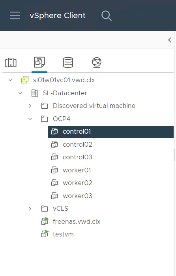Switch to Networking view tab

(97, 62)
